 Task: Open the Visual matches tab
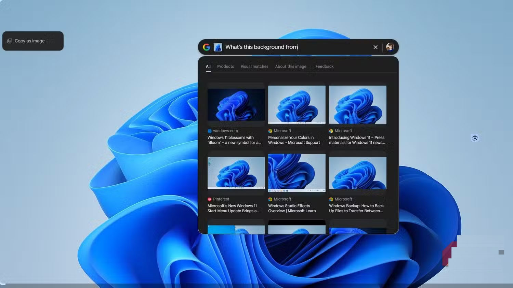254,66
